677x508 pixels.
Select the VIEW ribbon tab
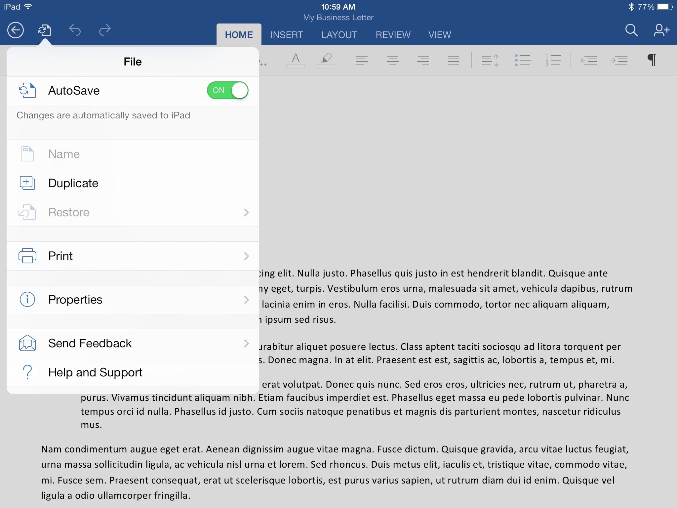pos(440,34)
